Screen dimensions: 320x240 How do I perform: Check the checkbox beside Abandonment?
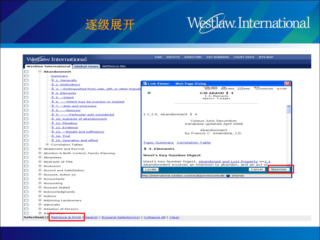tap(26, 72)
